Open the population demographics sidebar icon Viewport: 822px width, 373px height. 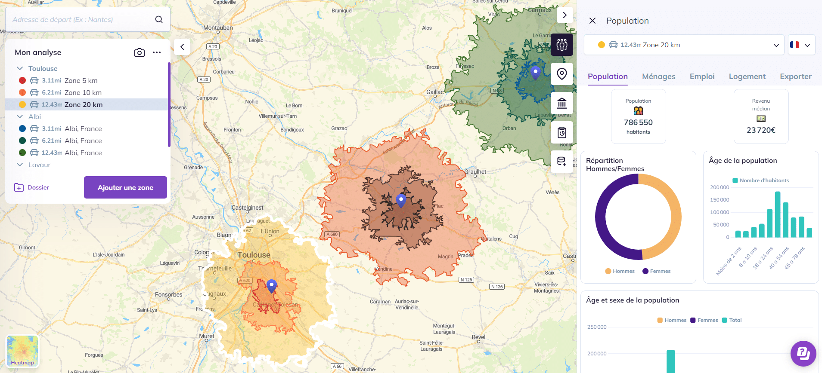562,45
